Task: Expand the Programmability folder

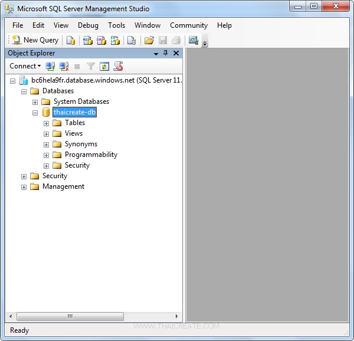Action: click(46, 155)
